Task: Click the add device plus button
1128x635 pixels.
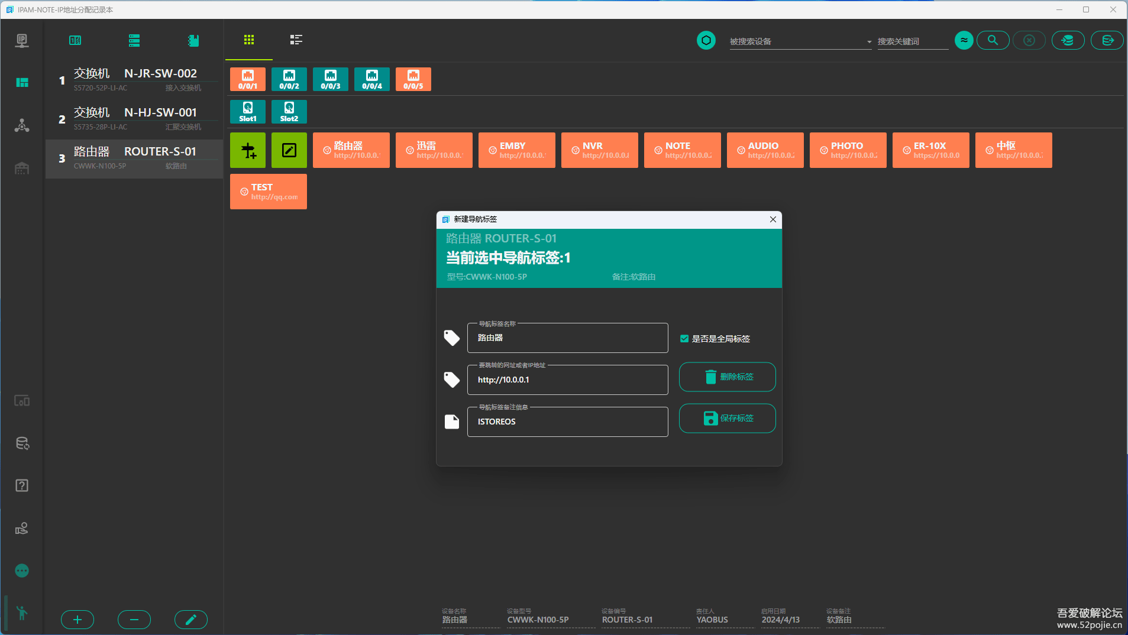Action: pyautogui.click(x=77, y=619)
